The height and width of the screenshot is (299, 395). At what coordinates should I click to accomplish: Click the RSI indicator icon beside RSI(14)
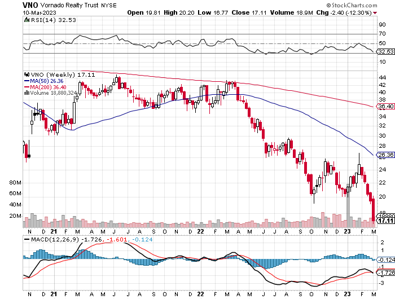pyautogui.click(x=27, y=20)
